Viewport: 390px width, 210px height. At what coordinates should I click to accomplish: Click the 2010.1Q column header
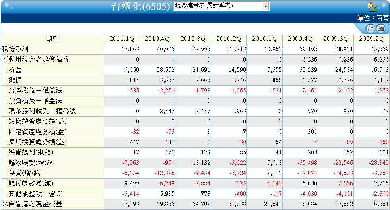coord(264,39)
